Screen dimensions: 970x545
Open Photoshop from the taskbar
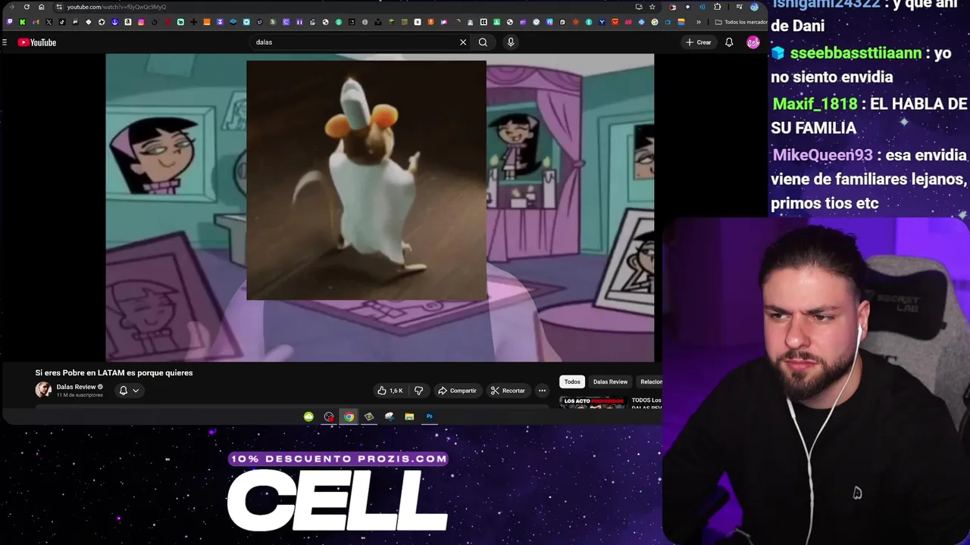coord(429,416)
